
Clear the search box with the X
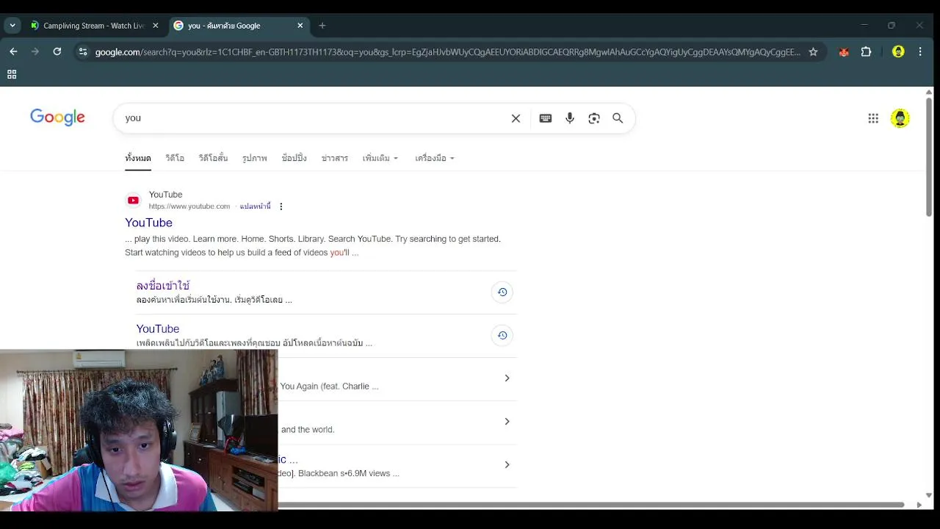[x=516, y=118]
